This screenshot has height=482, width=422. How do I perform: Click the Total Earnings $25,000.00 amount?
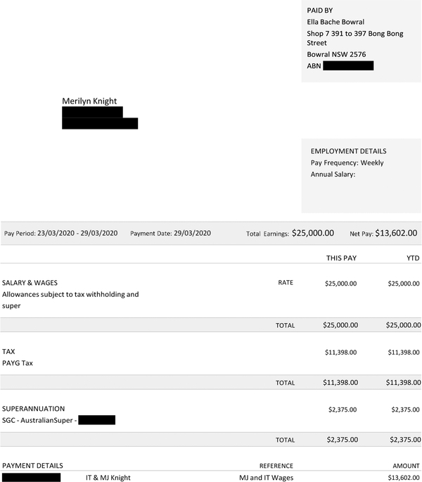(x=313, y=233)
